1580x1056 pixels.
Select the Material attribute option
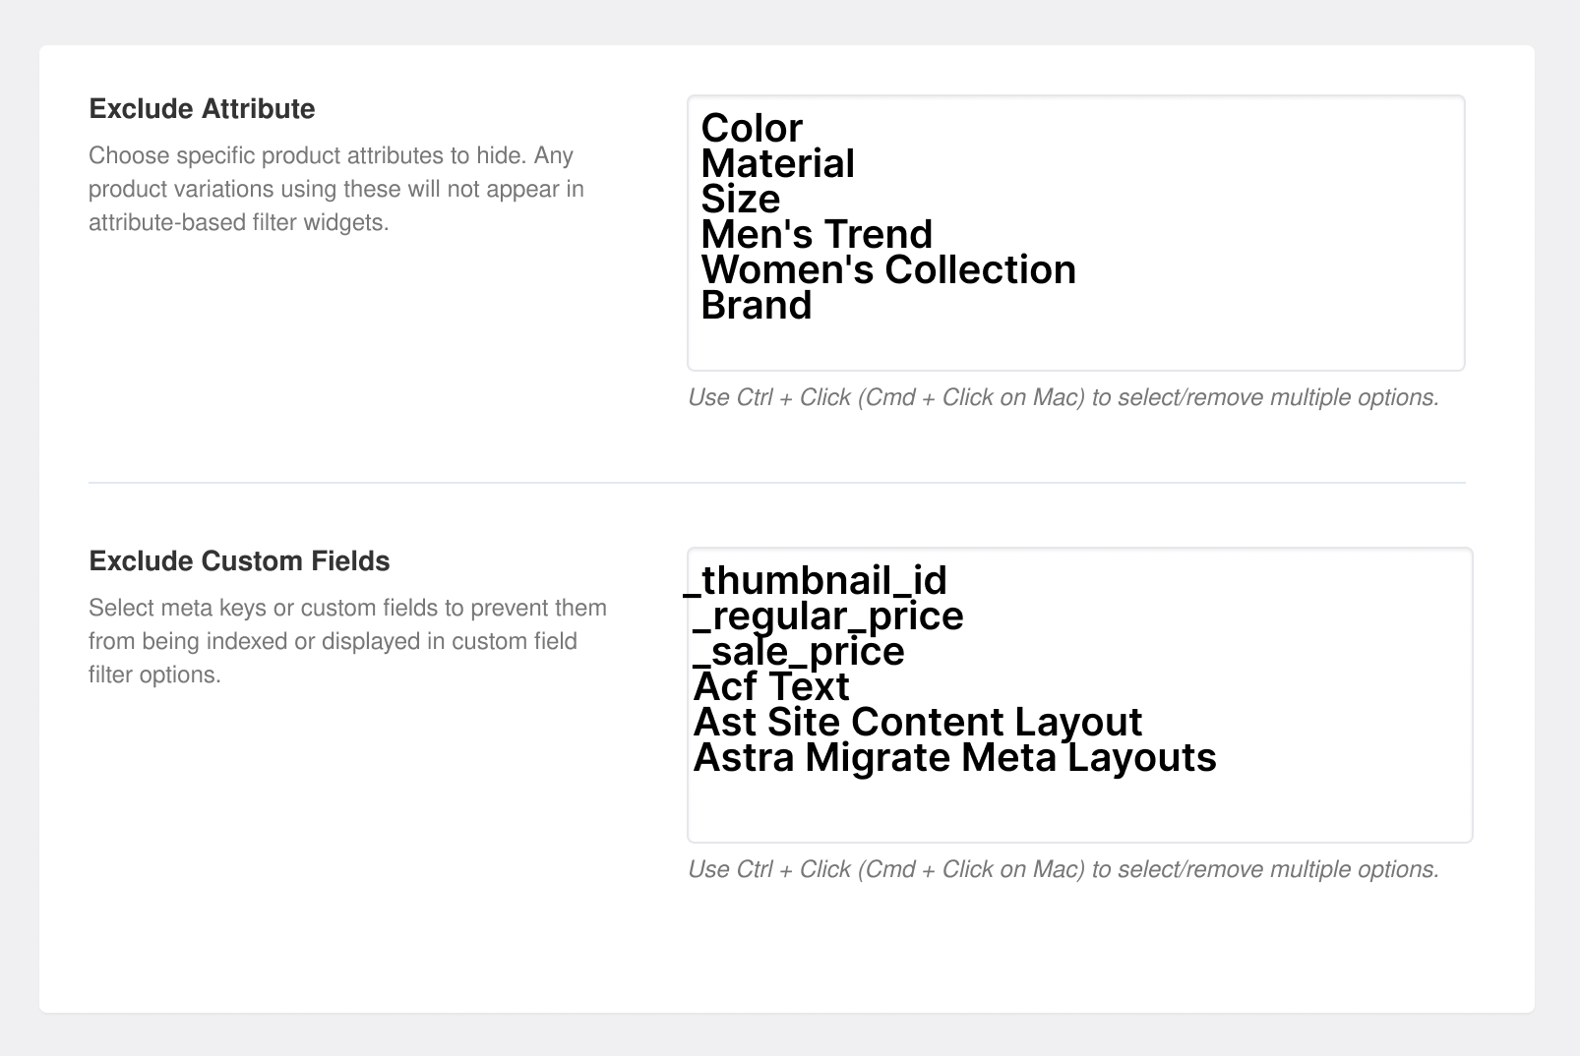coord(776,163)
